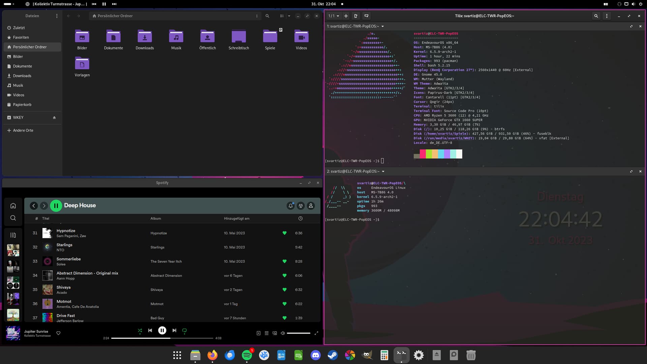Open Your Library icon in Spotify
This screenshot has height=364, width=647.
coord(13,235)
